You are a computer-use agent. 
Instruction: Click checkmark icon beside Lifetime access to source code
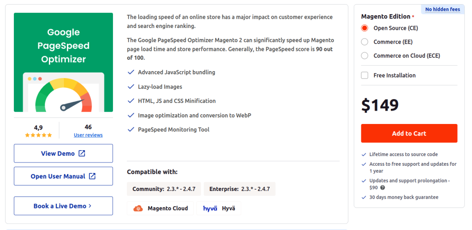(x=364, y=155)
